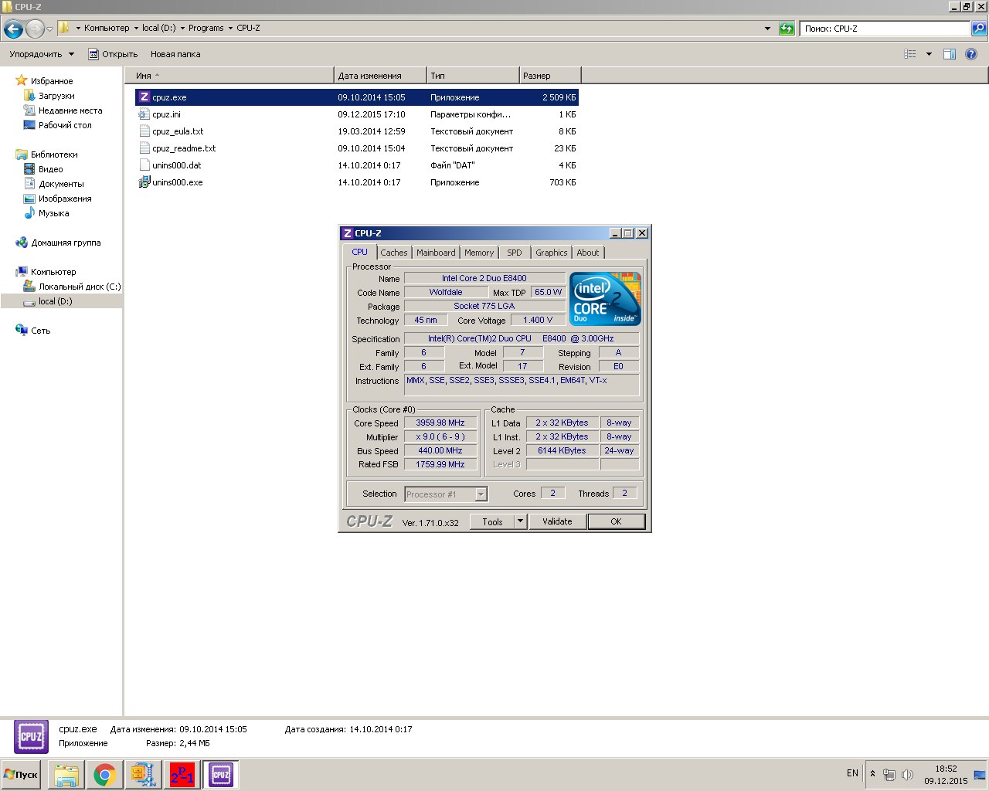
Task: Click the Validate button in CPU-Z
Action: click(557, 521)
